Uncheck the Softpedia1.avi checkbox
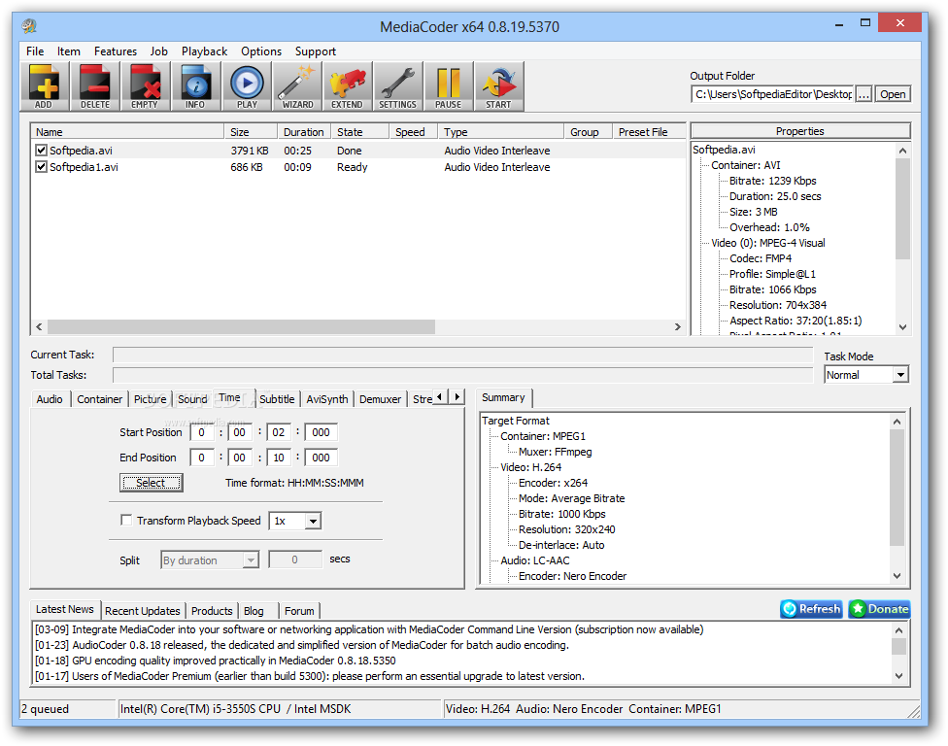 click(x=41, y=167)
